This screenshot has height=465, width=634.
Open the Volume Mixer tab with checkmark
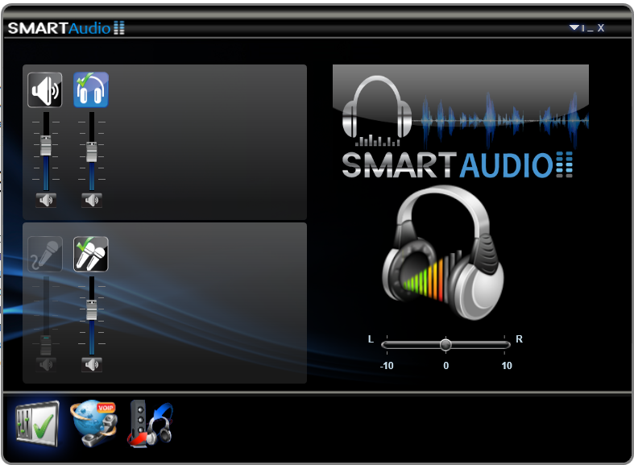click(37, 424)
